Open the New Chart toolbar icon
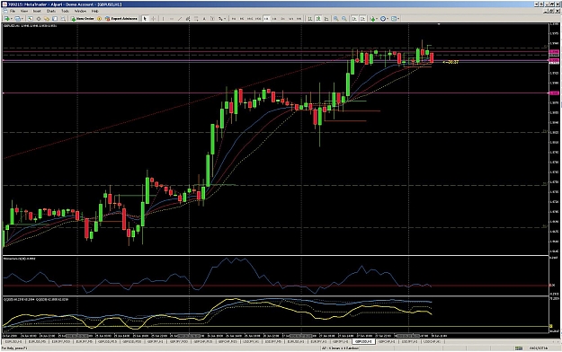Viewport: 562px width, 352px height. point(6,19)
